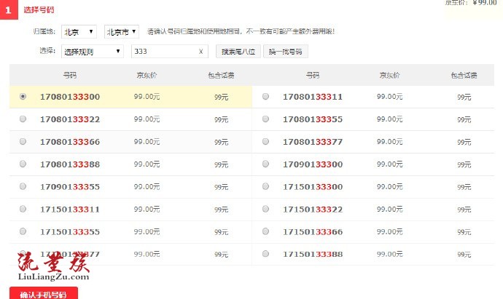Screen dimensions: 503x299
Task: Click the 换一批号码 refresh numbers button
Action: click(286, 52)
